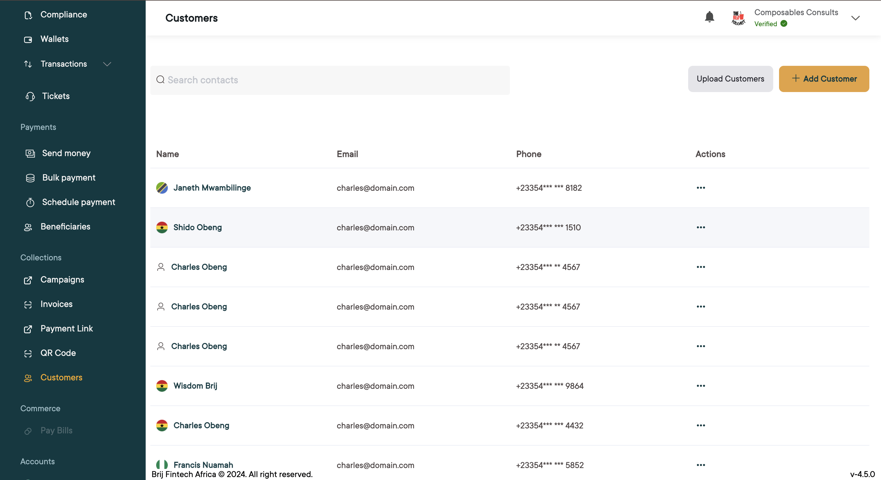This screenshot has width=881, height=480.
Task: Open the Campaigns page
Action: (x=62, y=280)
